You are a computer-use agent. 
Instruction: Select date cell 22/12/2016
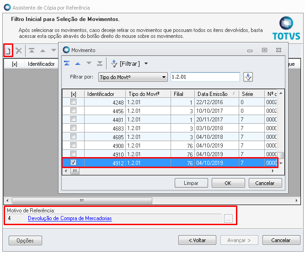tap(216, 102)
